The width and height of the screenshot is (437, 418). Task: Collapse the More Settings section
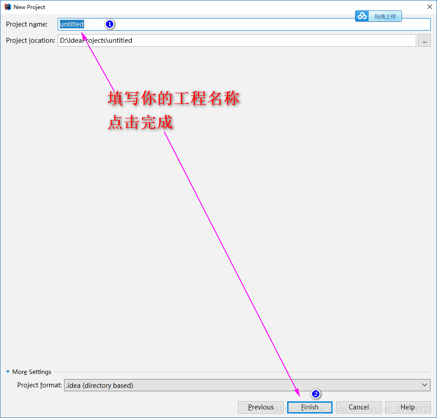(x=8, y=372)
